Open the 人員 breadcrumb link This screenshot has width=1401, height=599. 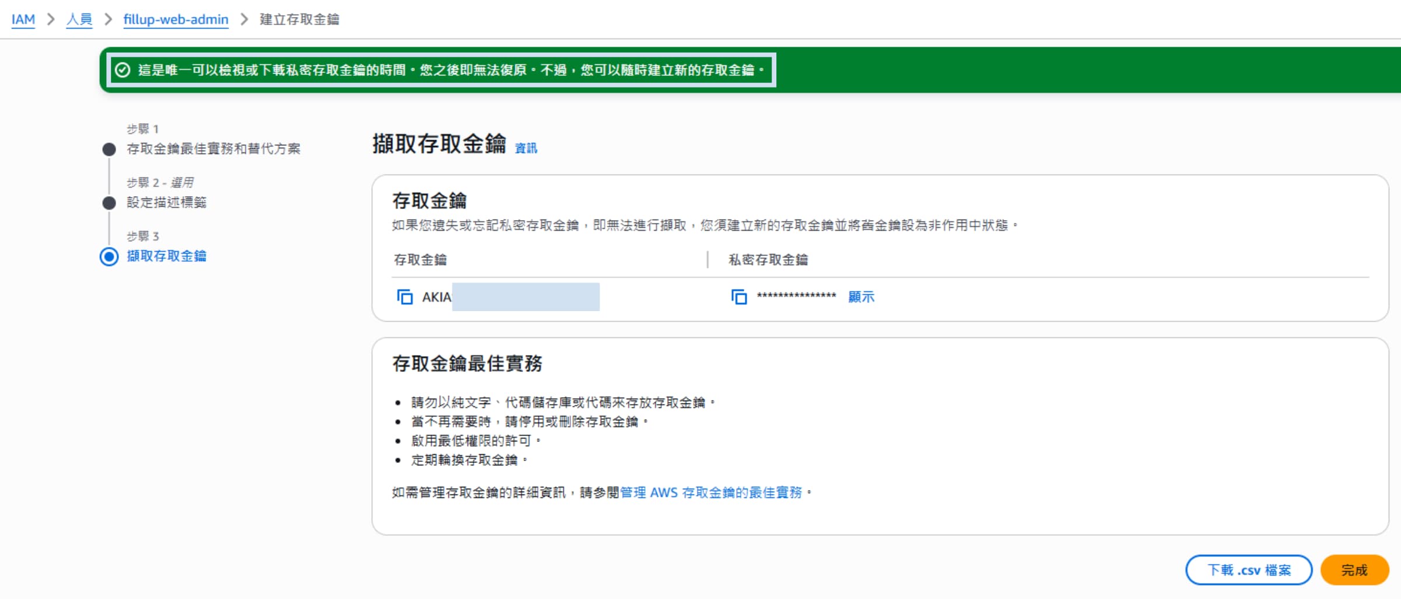click(x=78, y=19)
